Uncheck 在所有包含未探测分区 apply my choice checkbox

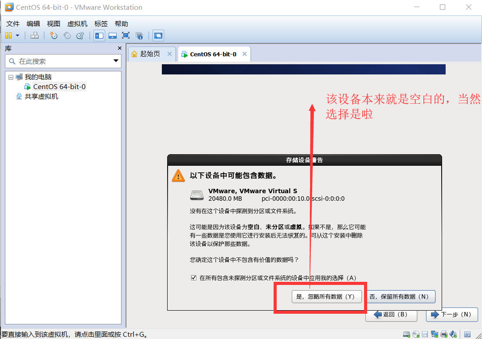194,278
